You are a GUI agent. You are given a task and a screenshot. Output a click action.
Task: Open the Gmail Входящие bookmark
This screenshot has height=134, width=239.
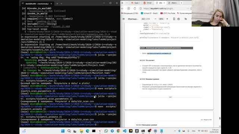130,13
